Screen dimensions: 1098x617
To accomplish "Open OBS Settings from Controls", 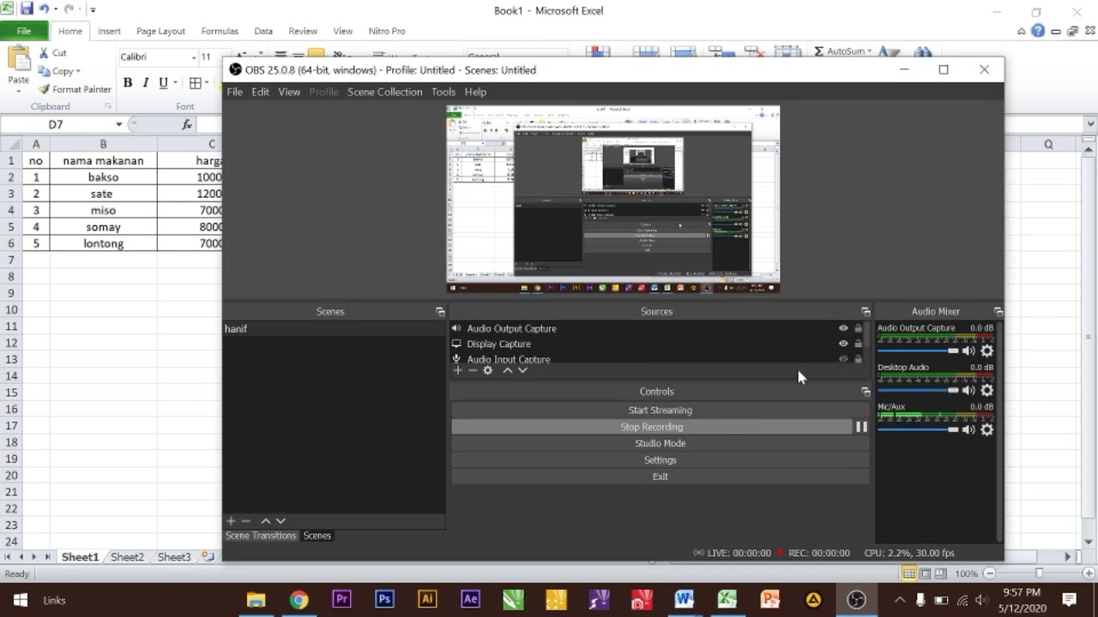I will click(x=660, y=460).
